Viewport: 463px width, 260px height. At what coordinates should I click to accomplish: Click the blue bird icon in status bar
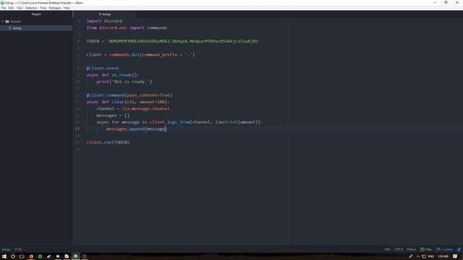click(x=459, y=249)
